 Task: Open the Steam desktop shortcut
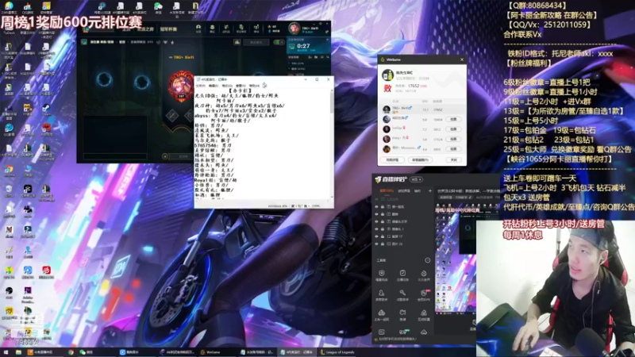46,109
